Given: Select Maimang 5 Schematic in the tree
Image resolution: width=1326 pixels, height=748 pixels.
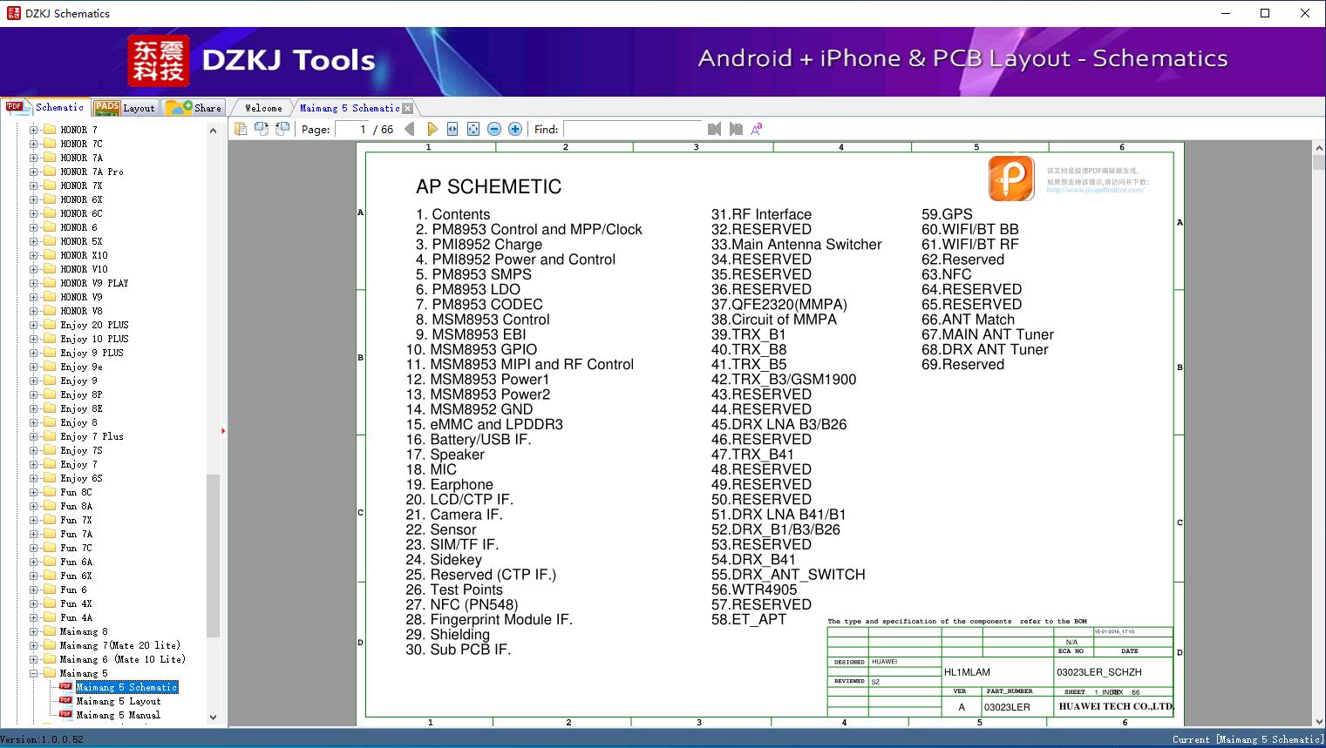Looking at the screenshot, I should click(x=127, y=687).
